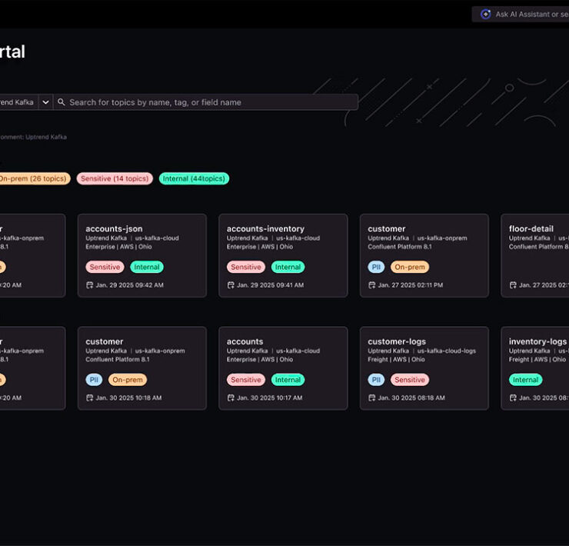569x546 pixels.
Task: Click Internal tag on accounts card
Action: coord(288,380)
